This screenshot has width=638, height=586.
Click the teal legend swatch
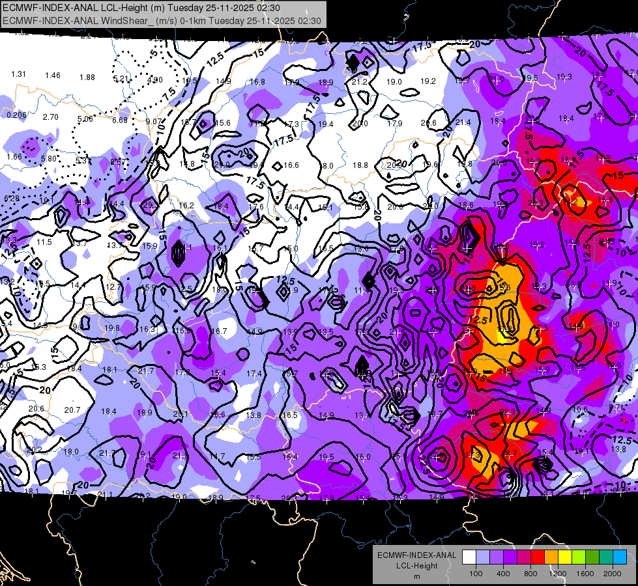606,557
